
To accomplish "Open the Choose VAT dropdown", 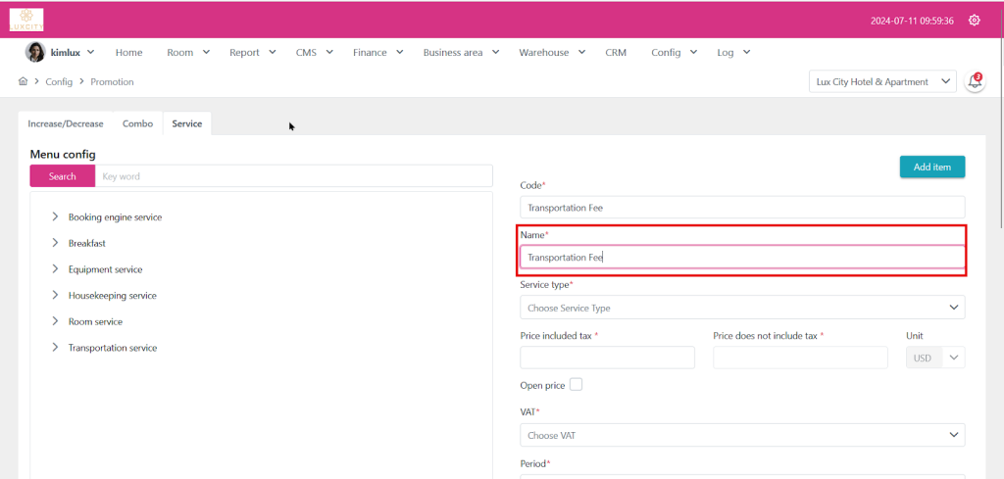I will (x=741, y=435).
